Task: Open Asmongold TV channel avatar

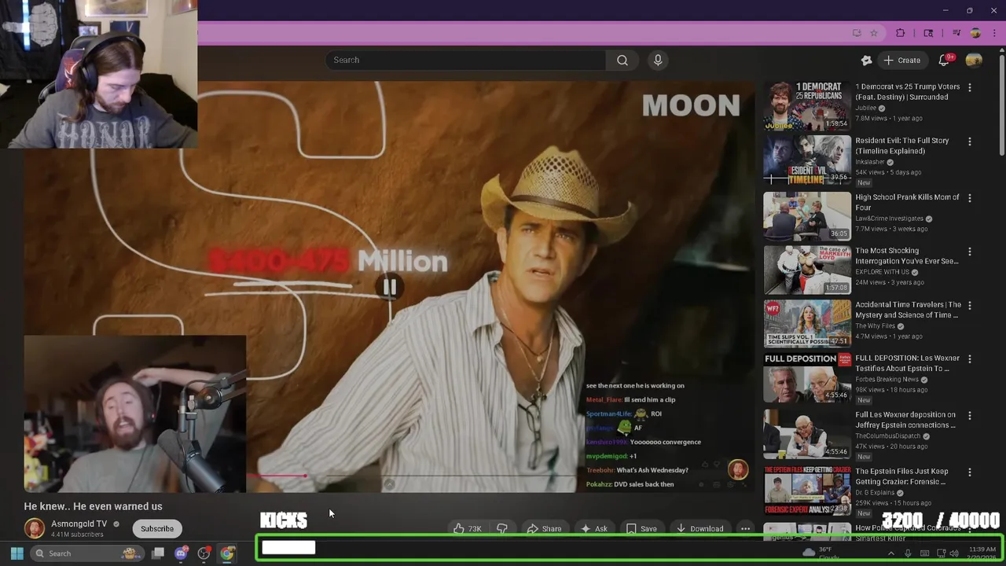Action: [35, 528]
